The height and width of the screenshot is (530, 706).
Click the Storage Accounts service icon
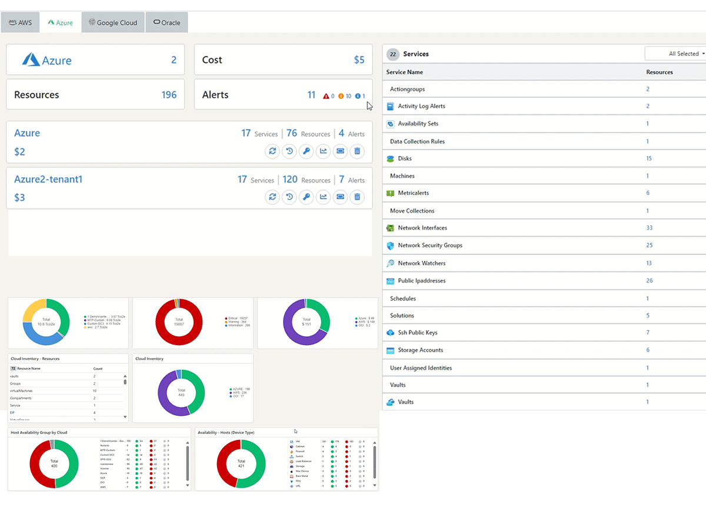click(389, 350)
